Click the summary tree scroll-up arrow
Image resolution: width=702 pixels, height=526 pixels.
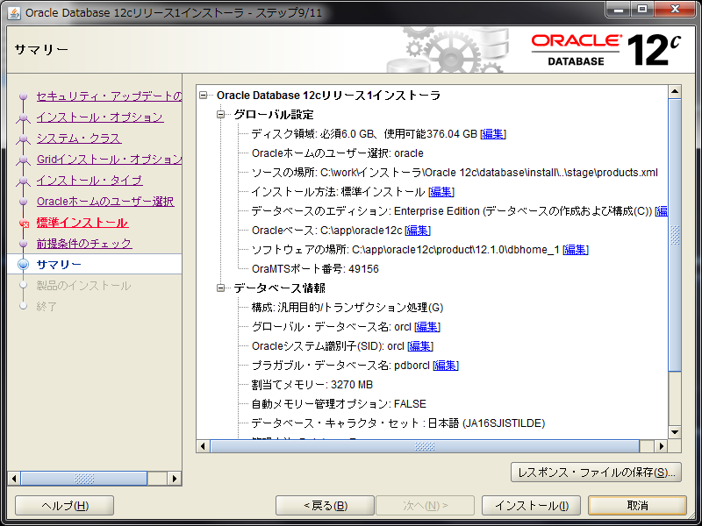[675, 92]
